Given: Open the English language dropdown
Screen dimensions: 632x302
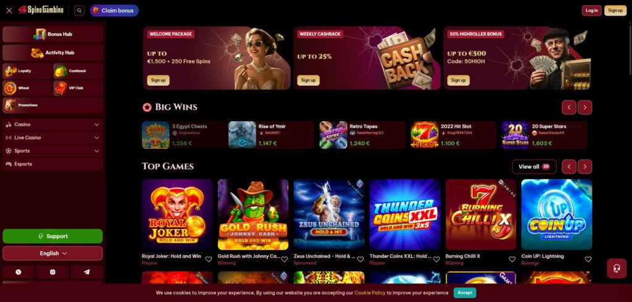Looking at the screenshot, I should [x=53, y=253].
